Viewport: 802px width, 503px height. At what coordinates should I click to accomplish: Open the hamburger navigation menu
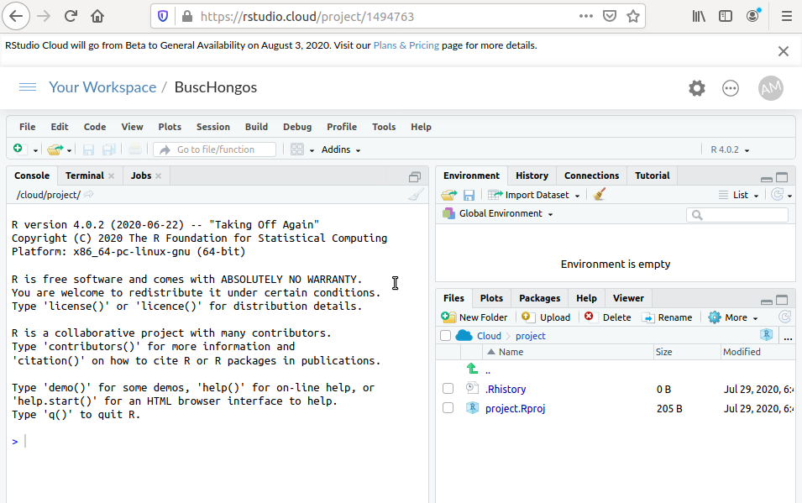coord(28,87)
